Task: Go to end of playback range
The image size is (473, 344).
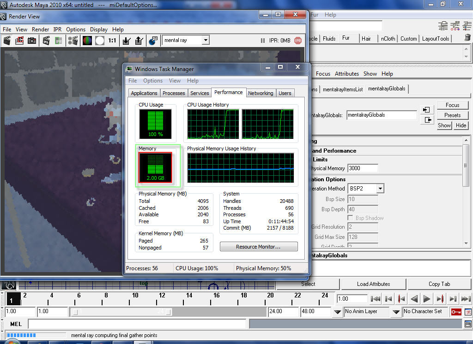Action: coord(466,299)
